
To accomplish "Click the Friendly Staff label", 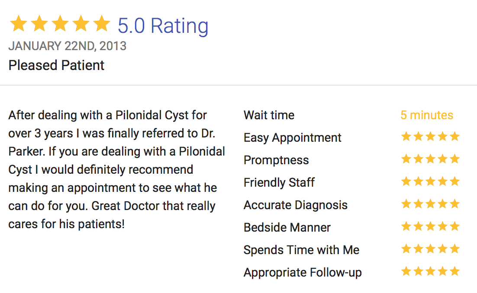I will pos(279,183).
